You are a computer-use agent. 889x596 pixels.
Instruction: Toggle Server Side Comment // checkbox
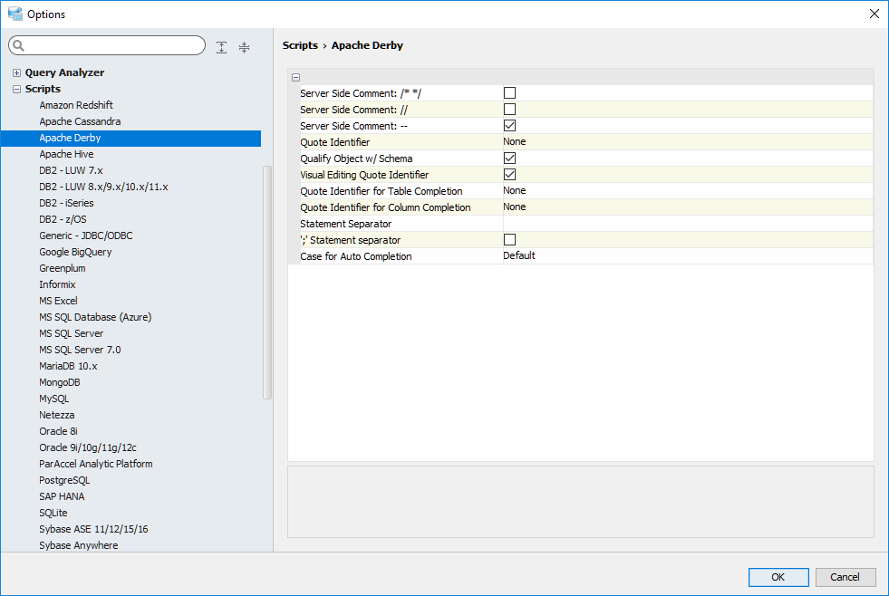click(509, 109)
